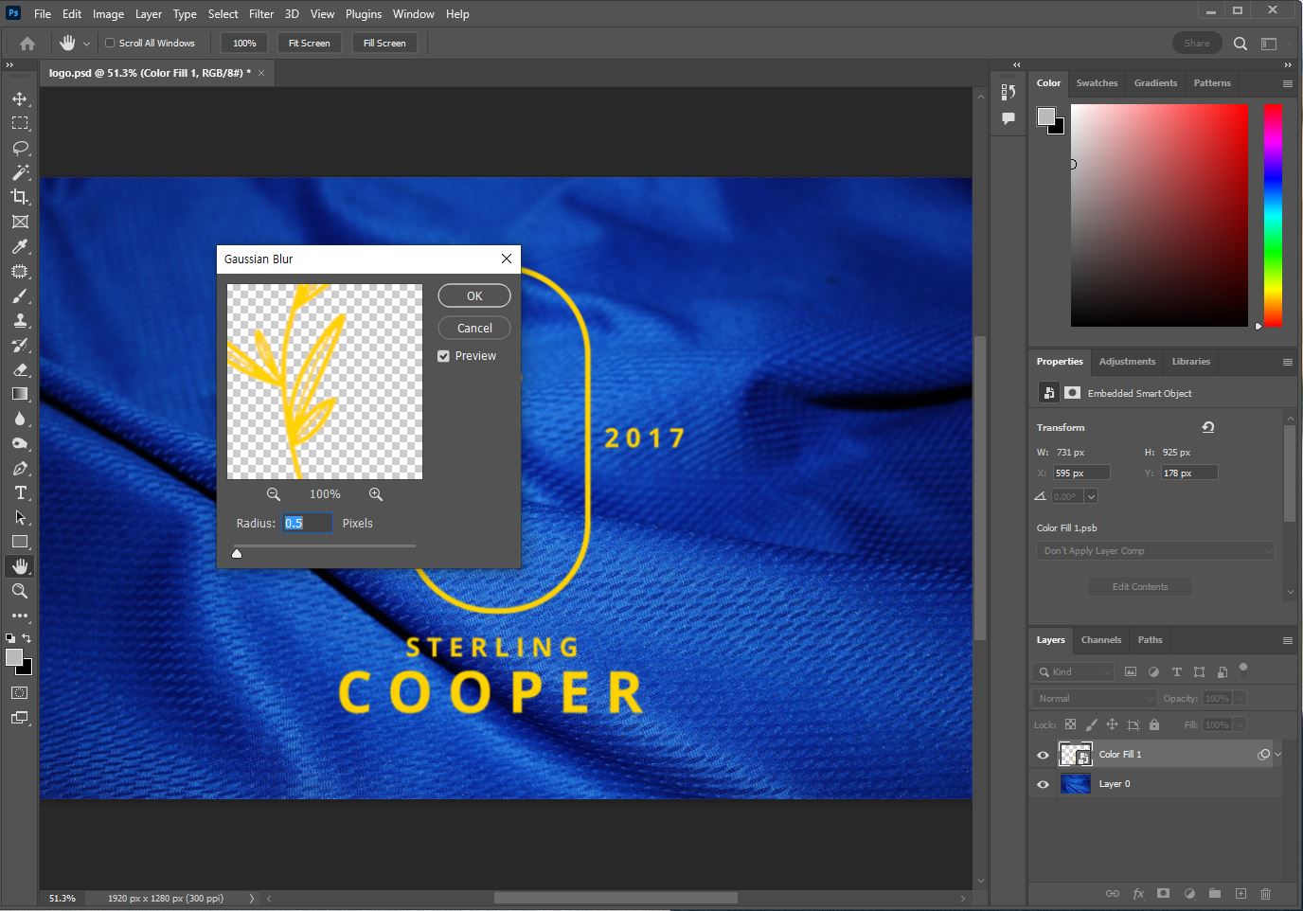
Task: Click the Fill Screen button
Action: pos(384,44)
